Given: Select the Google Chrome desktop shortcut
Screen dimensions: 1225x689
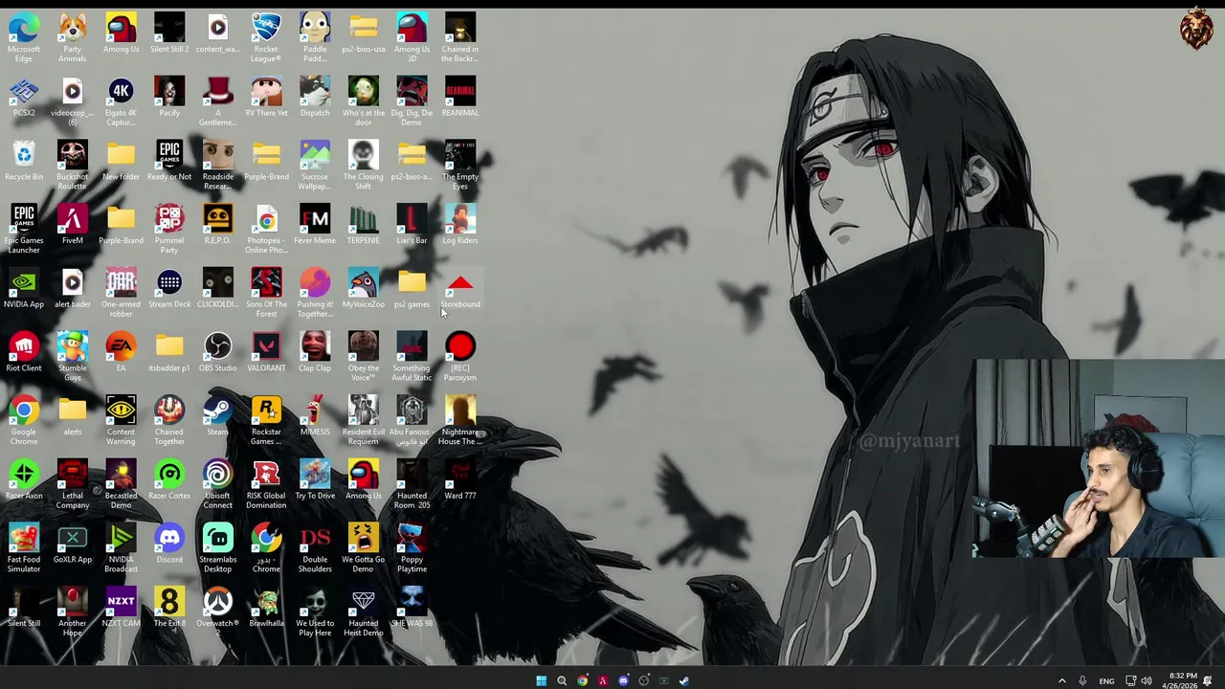Looking at the screenshot, I should [24, 419].
